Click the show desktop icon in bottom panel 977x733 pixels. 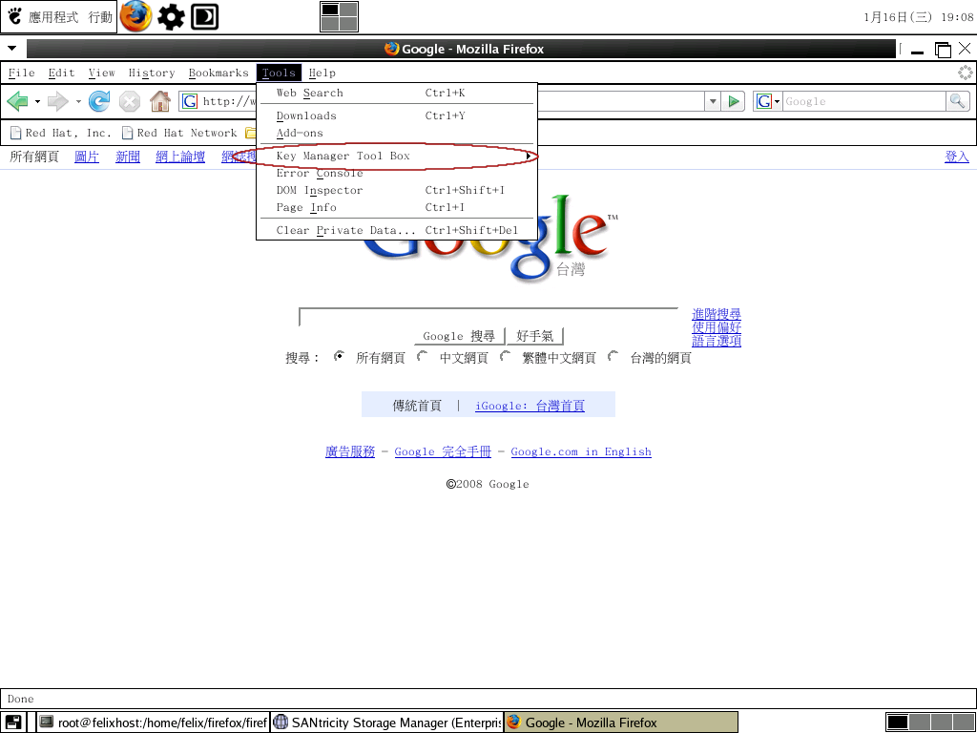(13, 723)
